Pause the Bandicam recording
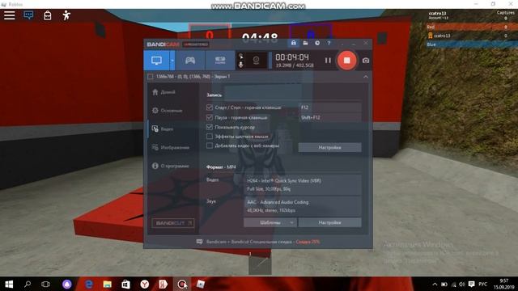The height and width of the screenshot is (291, 518). [328, 61]
